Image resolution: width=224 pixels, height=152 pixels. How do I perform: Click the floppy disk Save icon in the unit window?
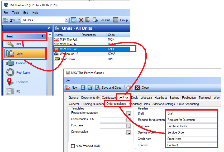point(83,88)
